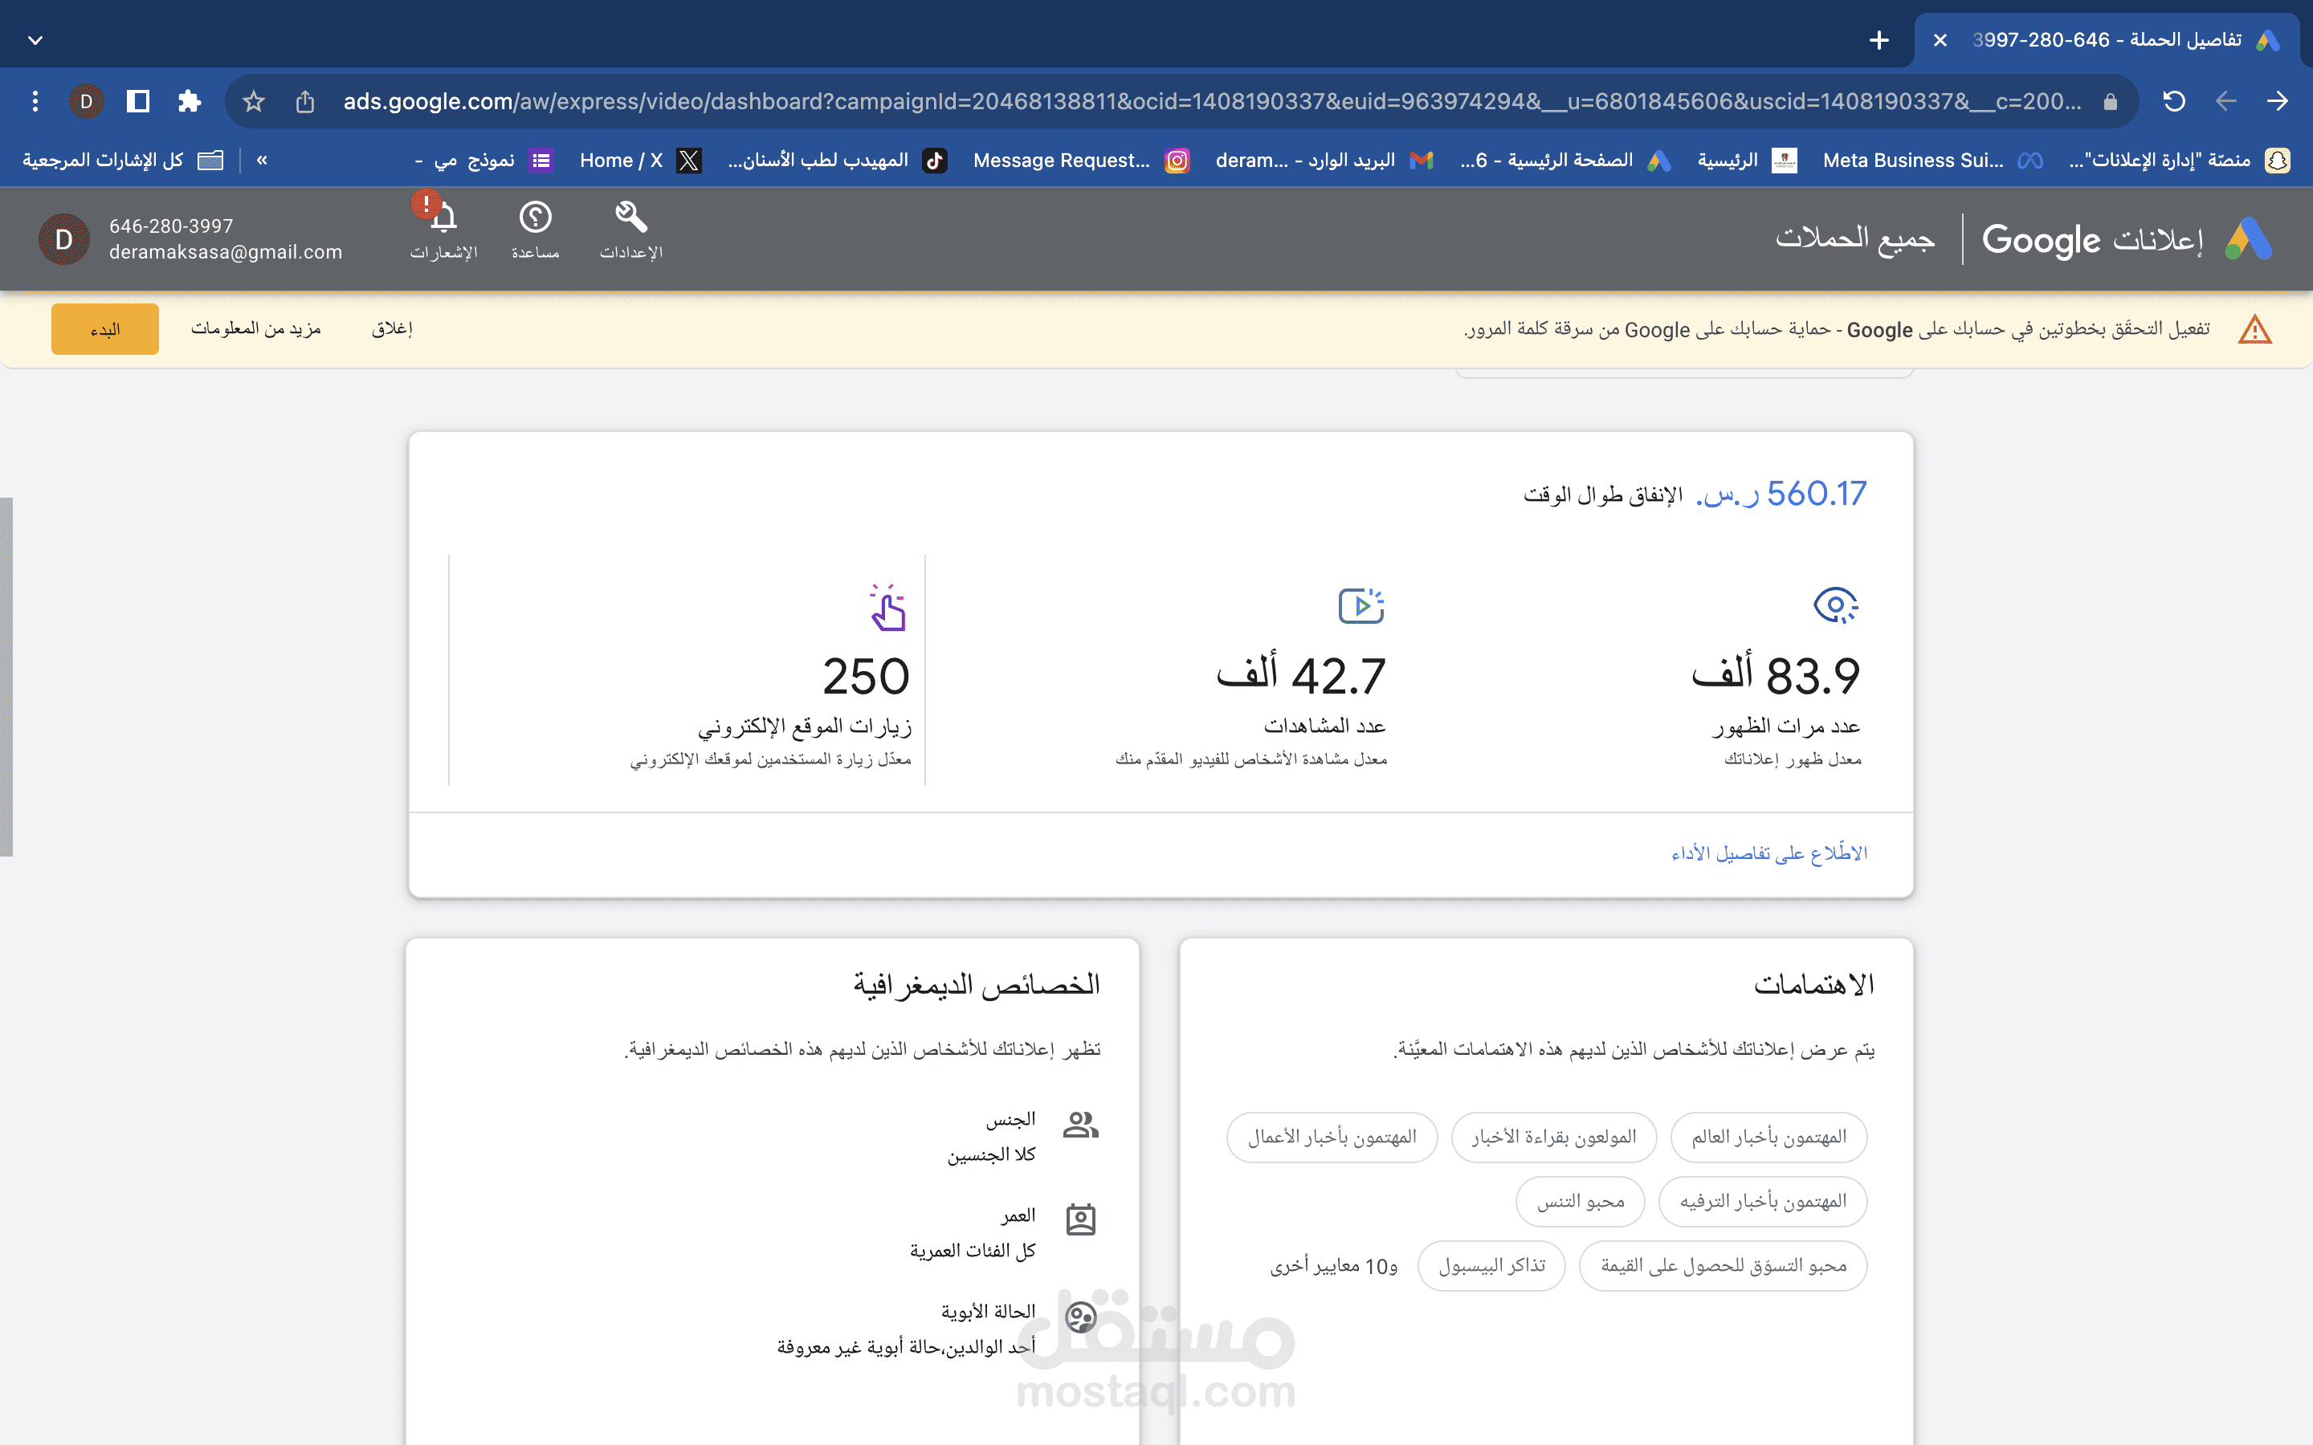Click the share page icon in address bar
Viewport: 2313px width, 1445px height.
pyautogui.click(x=305, y=101)
